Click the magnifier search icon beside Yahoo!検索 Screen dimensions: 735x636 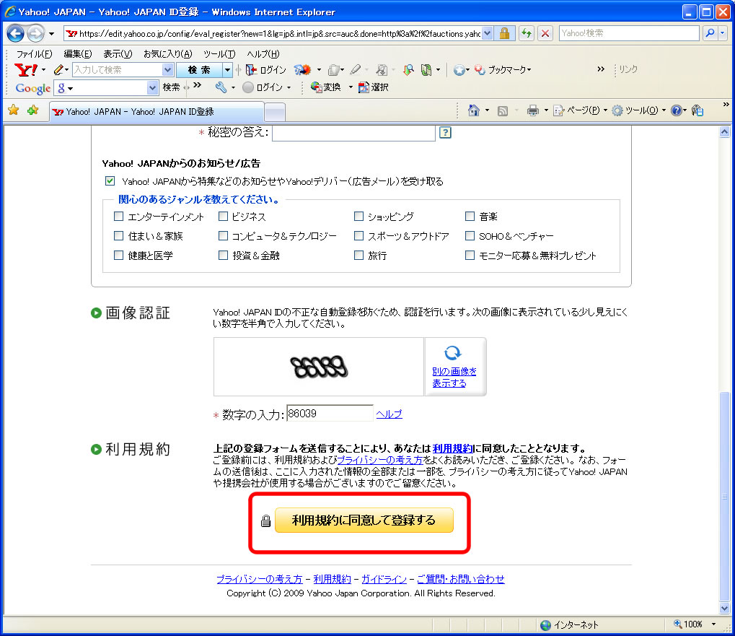coord(710,33)
